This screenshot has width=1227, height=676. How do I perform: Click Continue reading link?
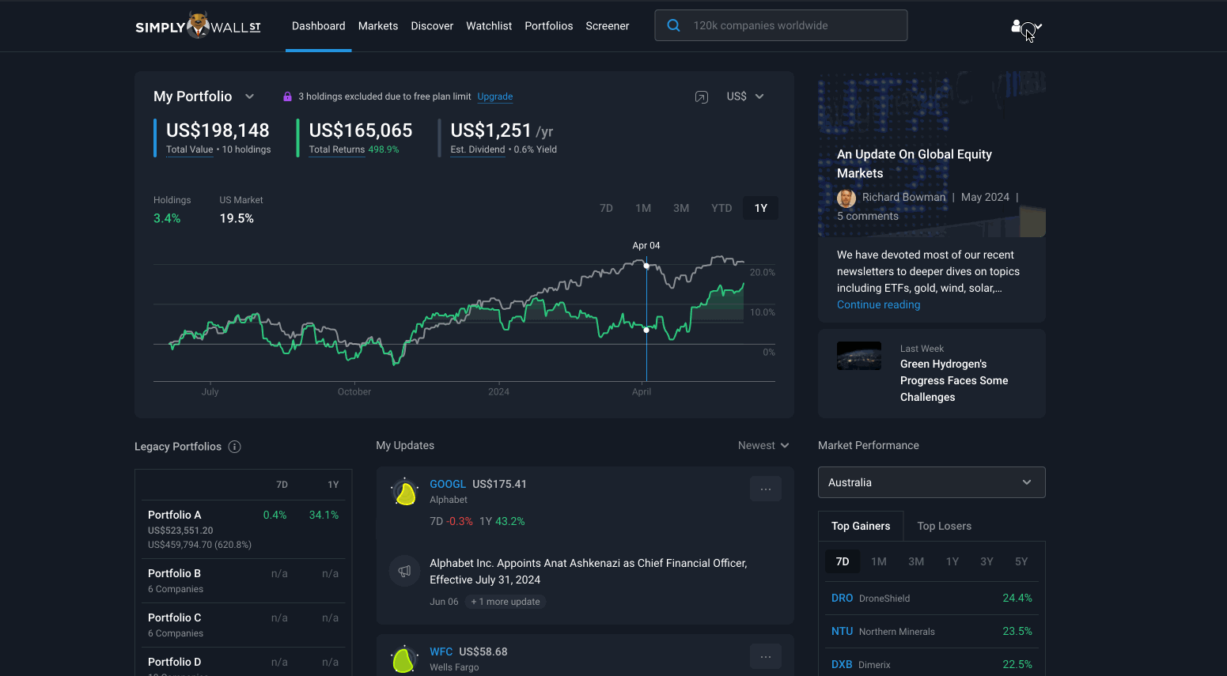tap(879, 304)
